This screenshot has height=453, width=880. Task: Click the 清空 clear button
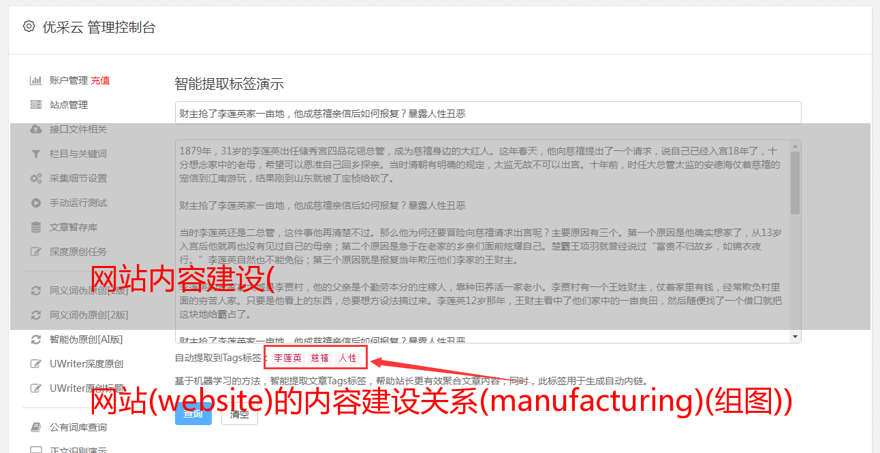pyautogui.click(x=240, y=413)
